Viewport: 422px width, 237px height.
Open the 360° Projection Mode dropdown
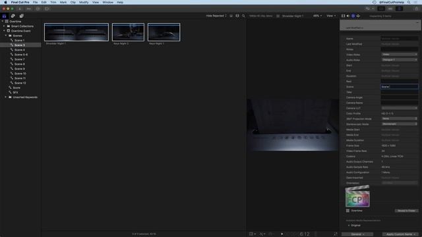[x=400, y=118]
